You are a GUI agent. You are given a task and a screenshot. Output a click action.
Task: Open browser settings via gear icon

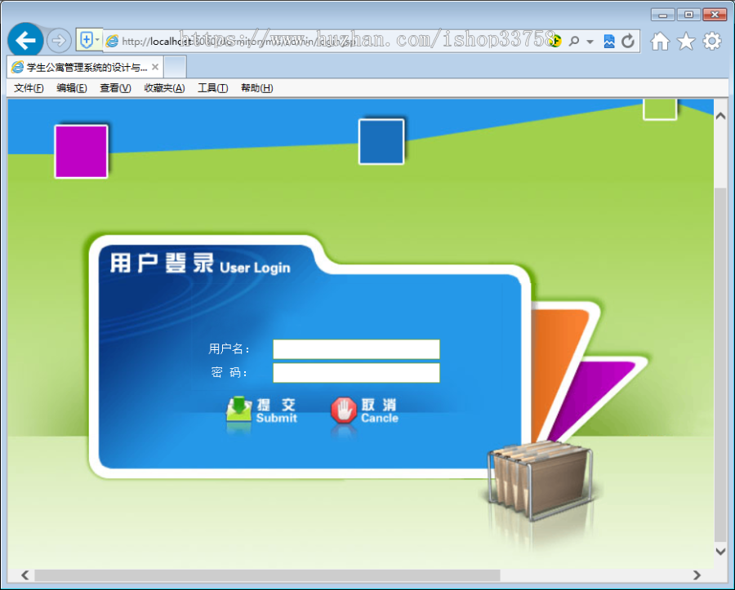(711, 40)
